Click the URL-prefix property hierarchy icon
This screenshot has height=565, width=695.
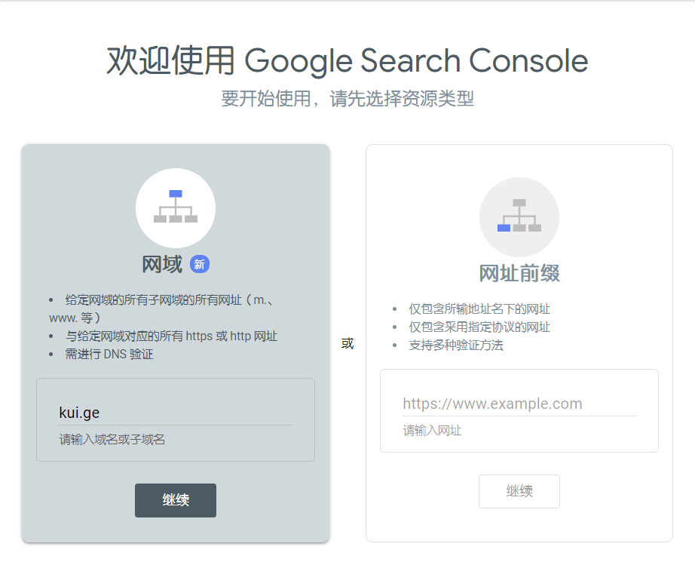(x=519, y=216)
